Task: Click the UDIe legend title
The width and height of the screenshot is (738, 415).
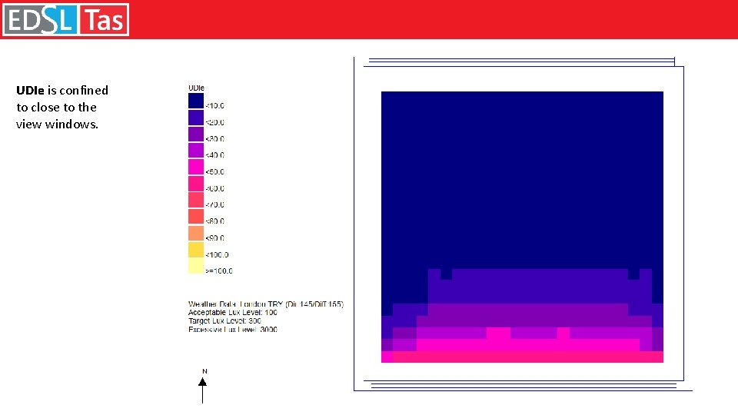Action: point(196,88)
